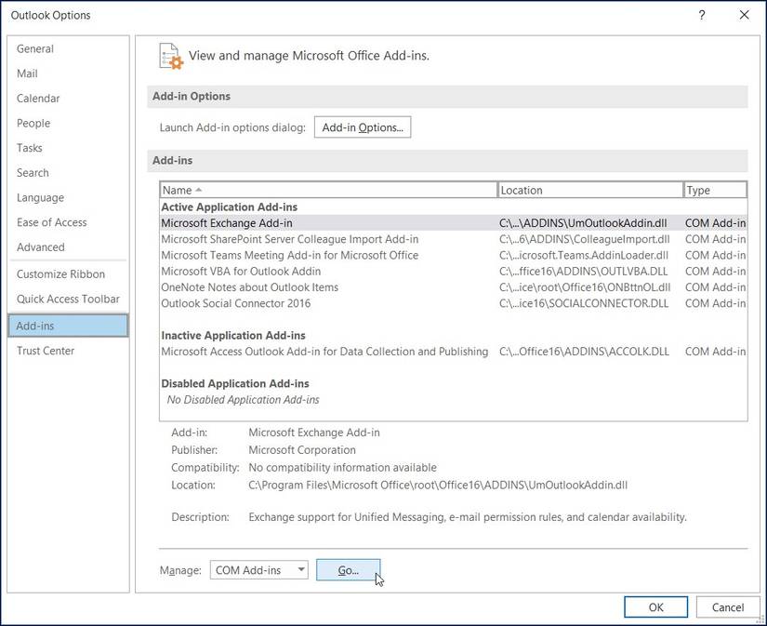
Task: Confirm with the OK button
Action: tap(656, 607)
